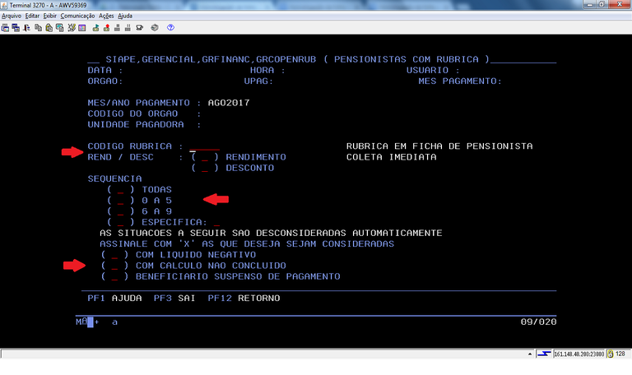Click the PF1 AJUDA key label
The image size is (632, 375).
[115, 299]
